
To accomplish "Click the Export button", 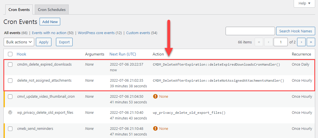I will coord(64,42).
